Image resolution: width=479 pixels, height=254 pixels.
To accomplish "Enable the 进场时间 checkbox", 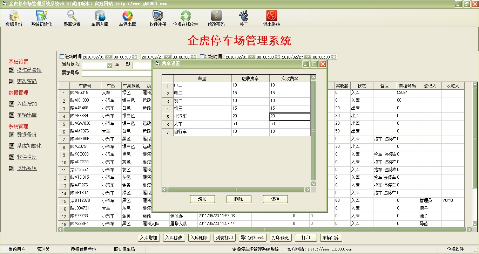I will 62,56.
